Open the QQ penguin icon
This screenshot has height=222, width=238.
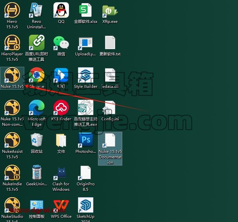(61, 10)
